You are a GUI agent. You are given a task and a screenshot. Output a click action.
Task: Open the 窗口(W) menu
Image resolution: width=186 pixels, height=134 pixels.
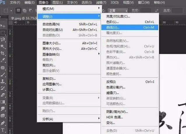coord(144,3)
